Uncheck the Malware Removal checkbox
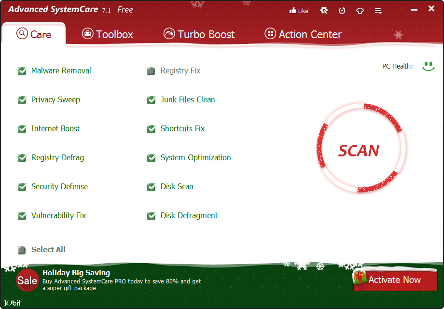 [x=22, y=71]
